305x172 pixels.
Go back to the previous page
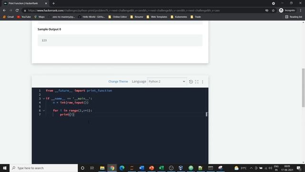[4, 11]
